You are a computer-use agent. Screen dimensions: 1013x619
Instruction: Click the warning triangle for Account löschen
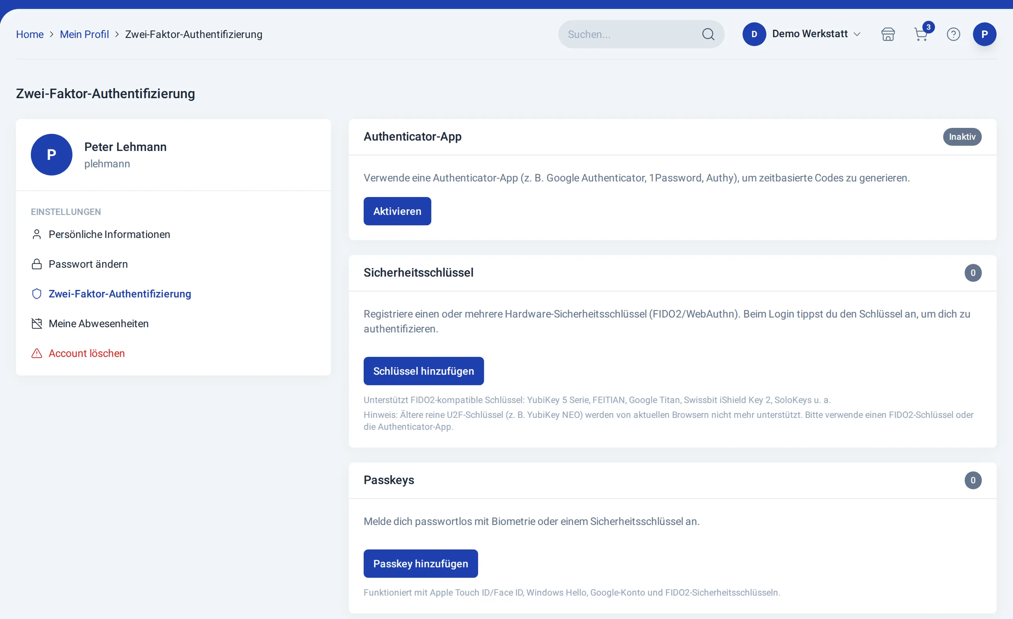tap(36, 353)
